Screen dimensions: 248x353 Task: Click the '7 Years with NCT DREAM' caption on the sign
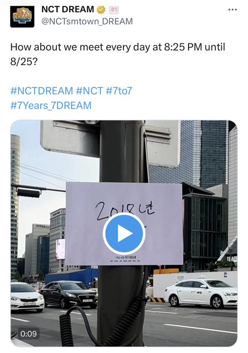coord(125,257)
